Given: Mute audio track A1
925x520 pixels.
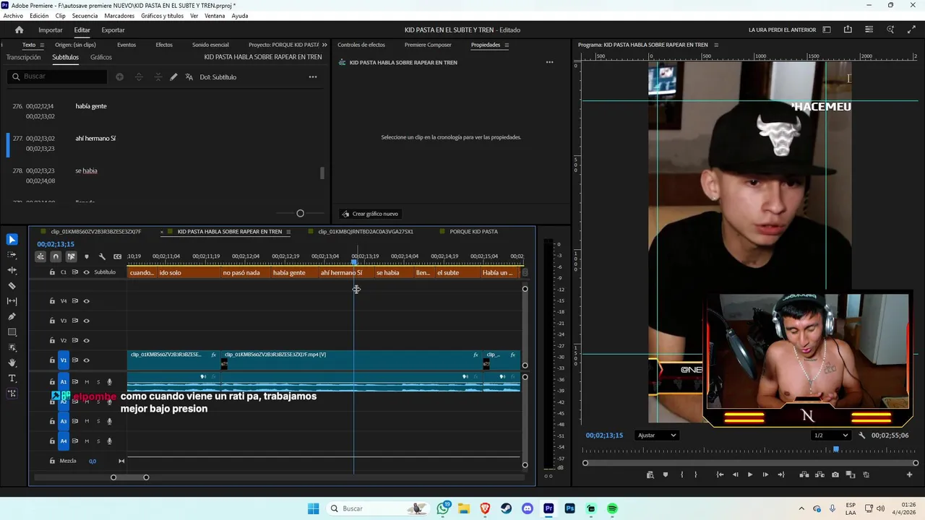Looking at the screenshot, I should click(x=87, y=382).
